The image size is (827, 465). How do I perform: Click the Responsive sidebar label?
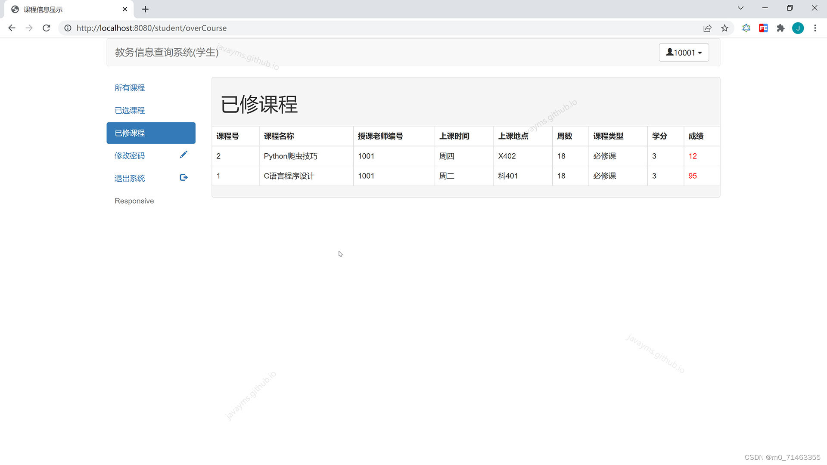134,201
